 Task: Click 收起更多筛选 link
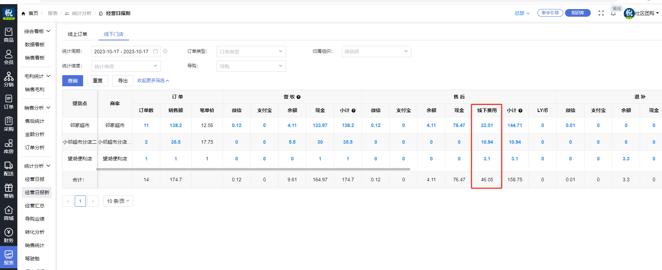153,80
